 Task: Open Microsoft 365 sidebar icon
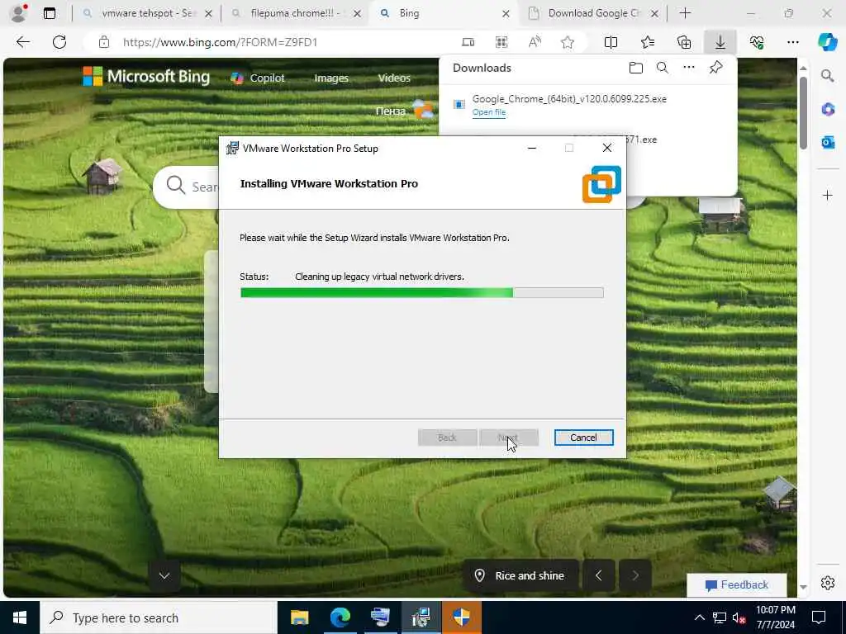click(x=828, y=110)
